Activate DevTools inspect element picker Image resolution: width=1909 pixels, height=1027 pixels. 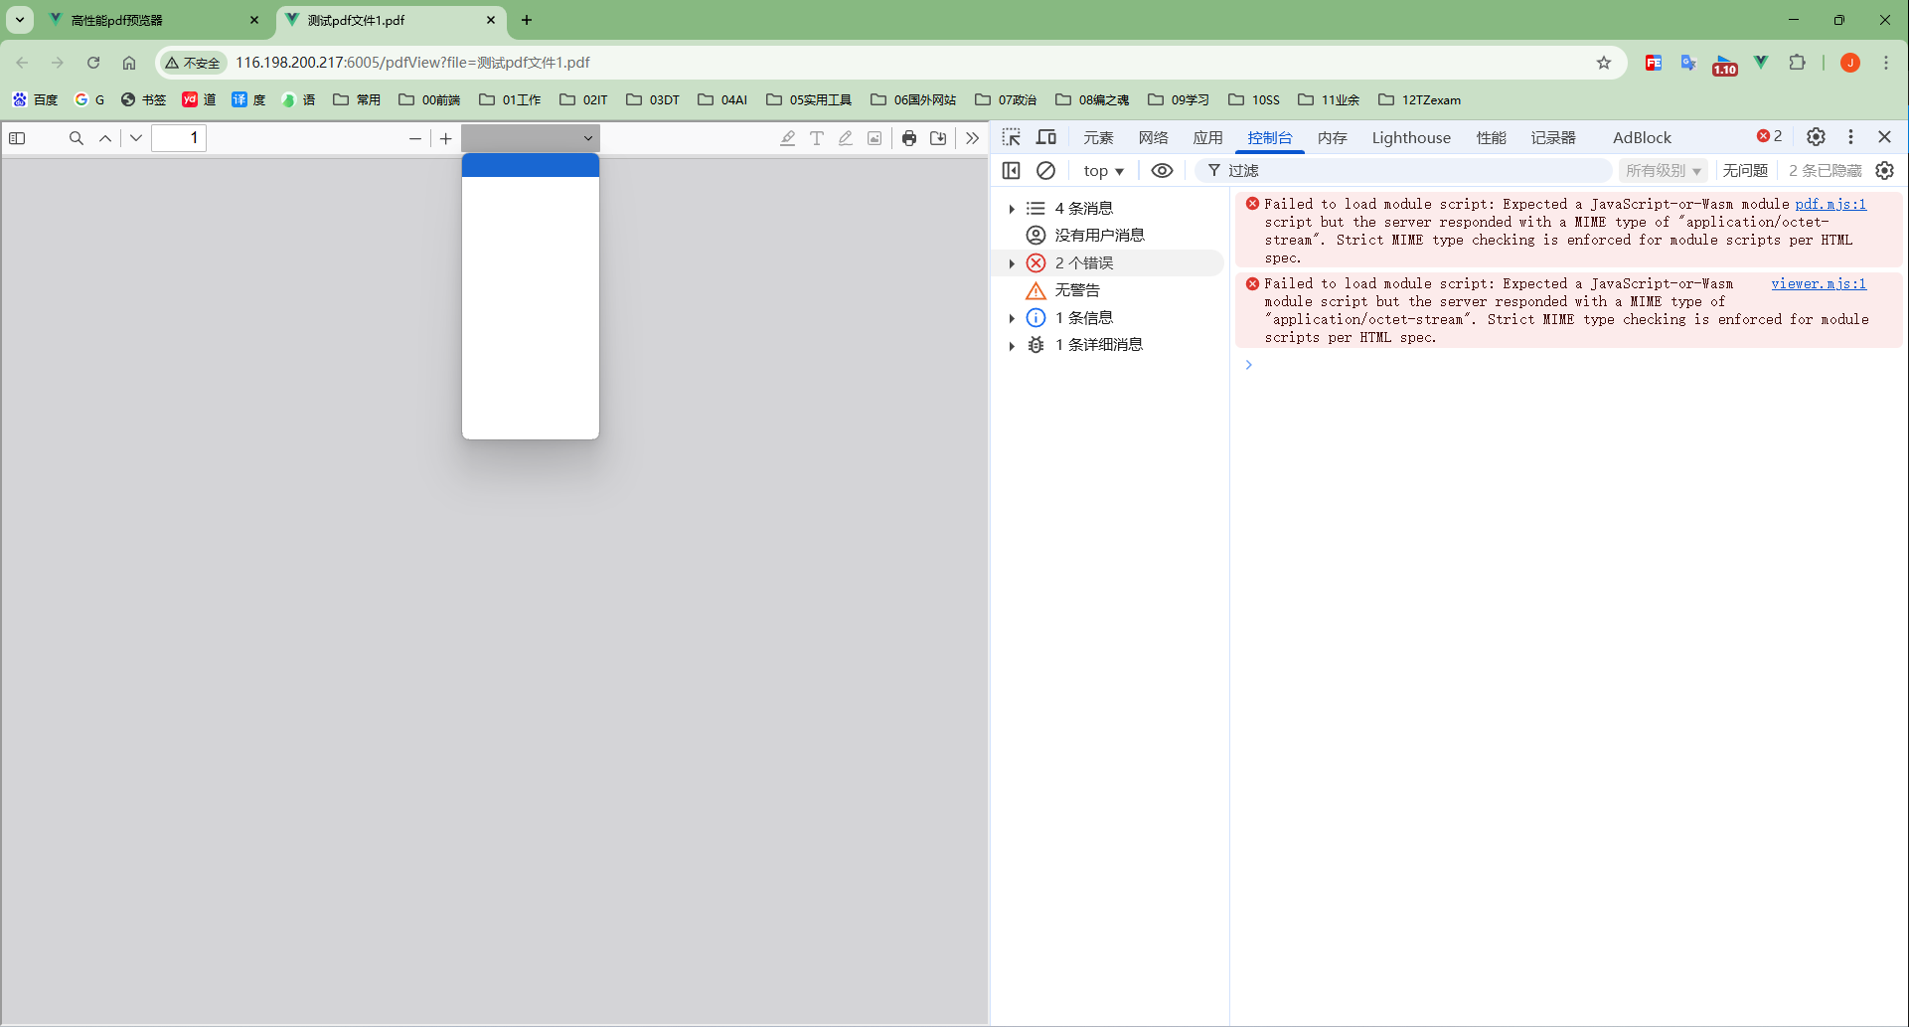click(x=1012, y=137)
